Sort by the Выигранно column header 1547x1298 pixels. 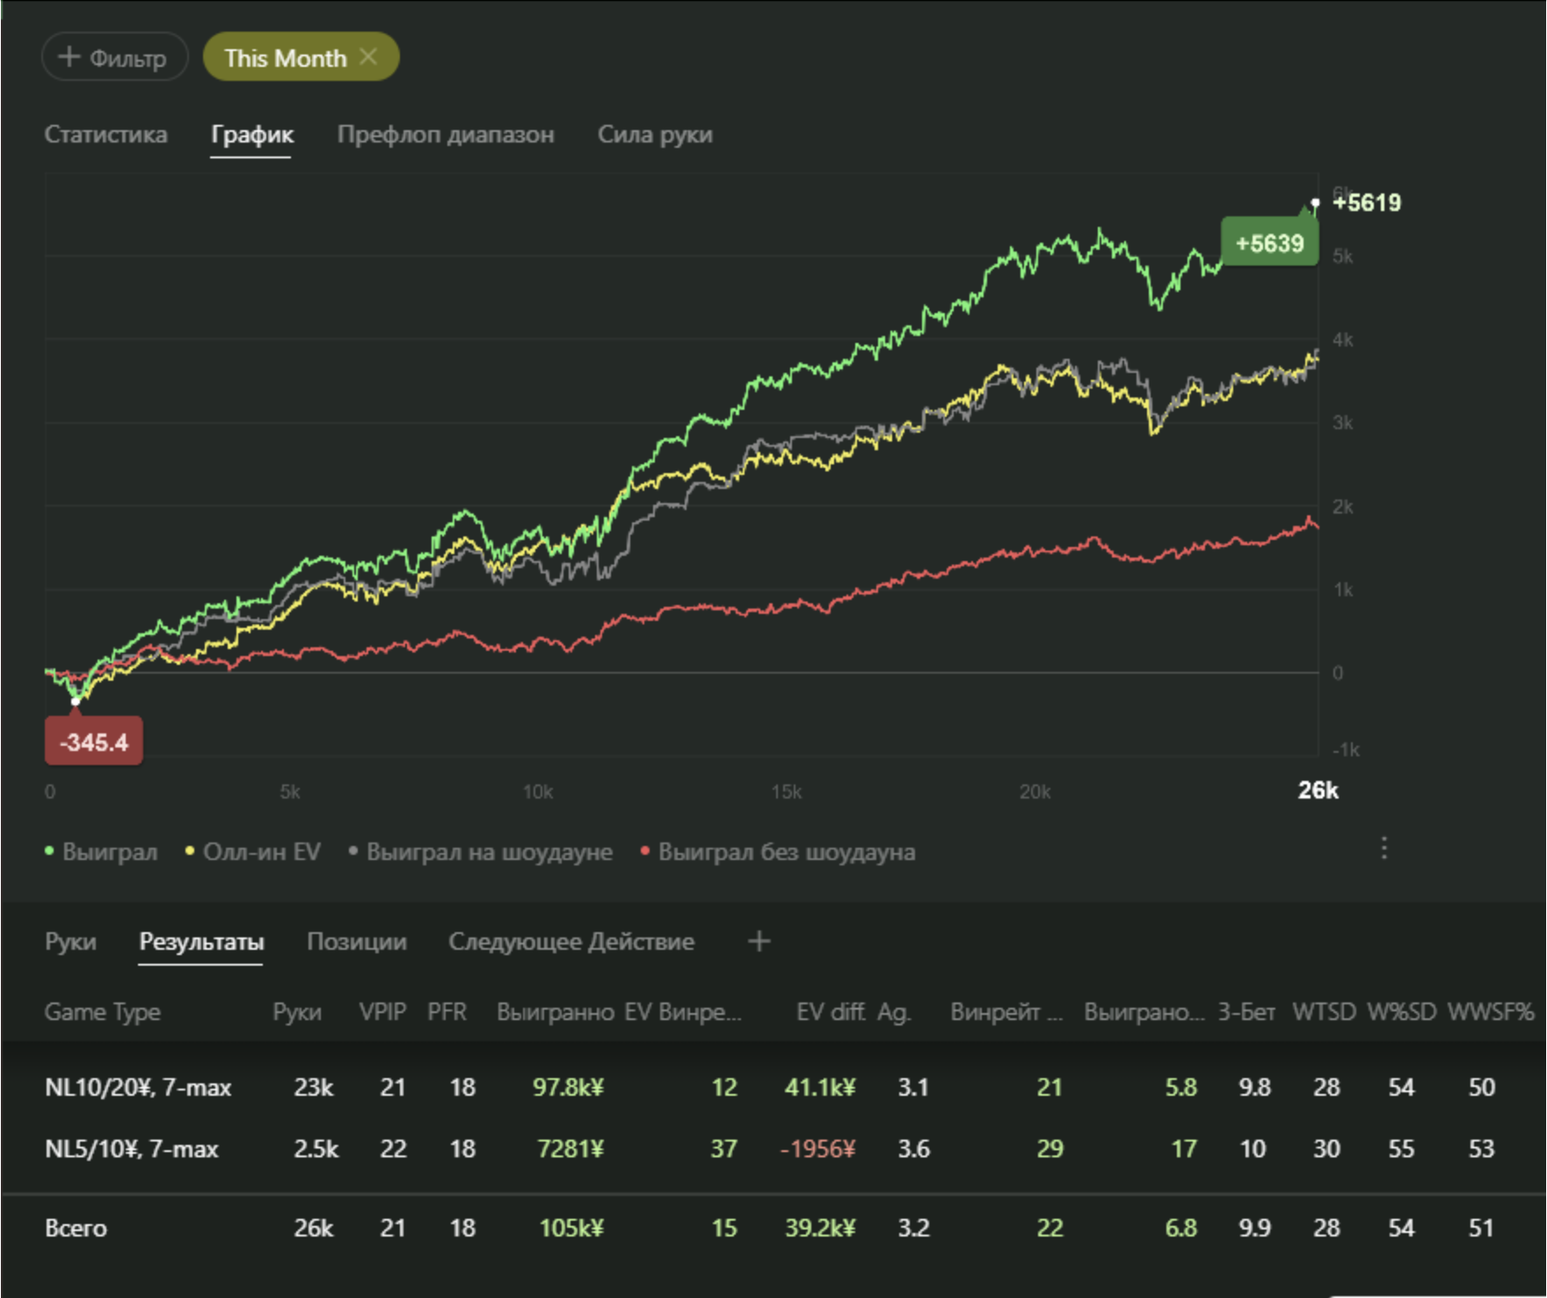click(x=556, y=1012)
